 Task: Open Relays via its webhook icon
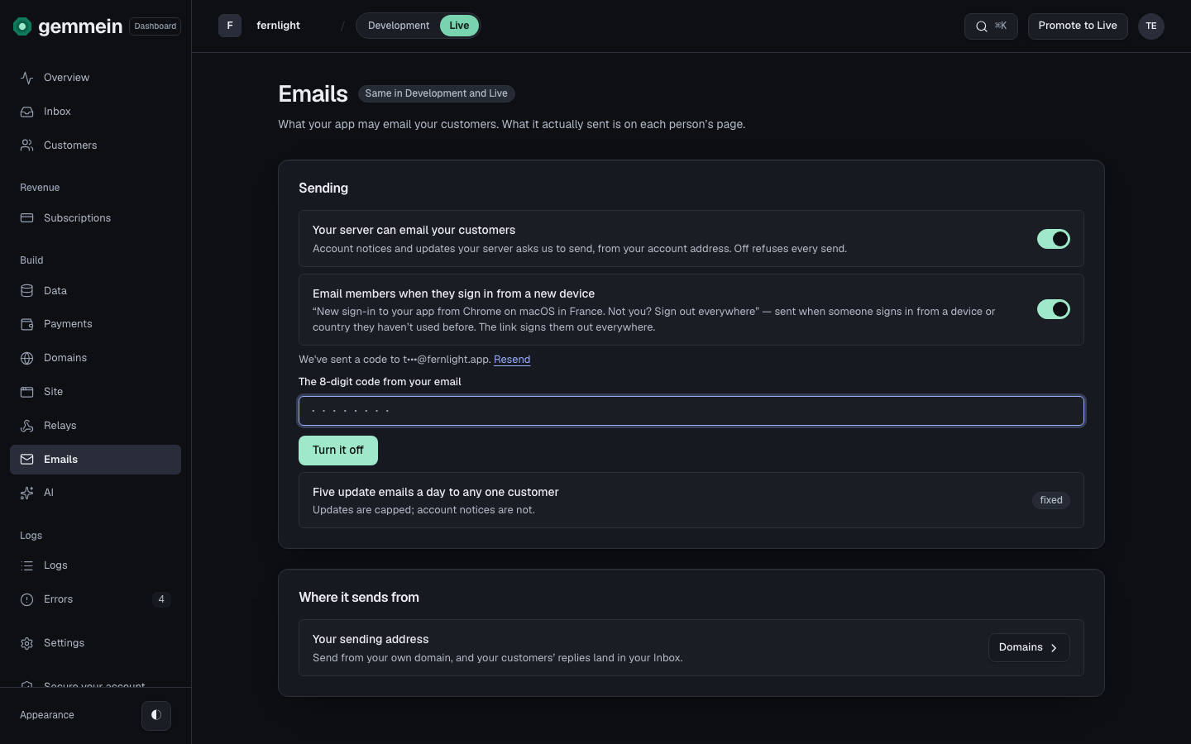coord(27,426)
